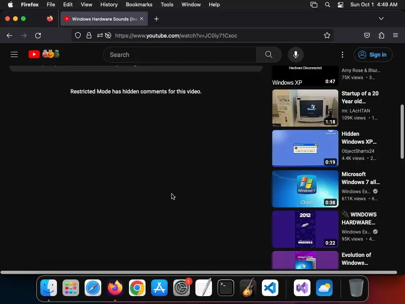Reload the current page
405x304 pixels.
click(38, 35)
